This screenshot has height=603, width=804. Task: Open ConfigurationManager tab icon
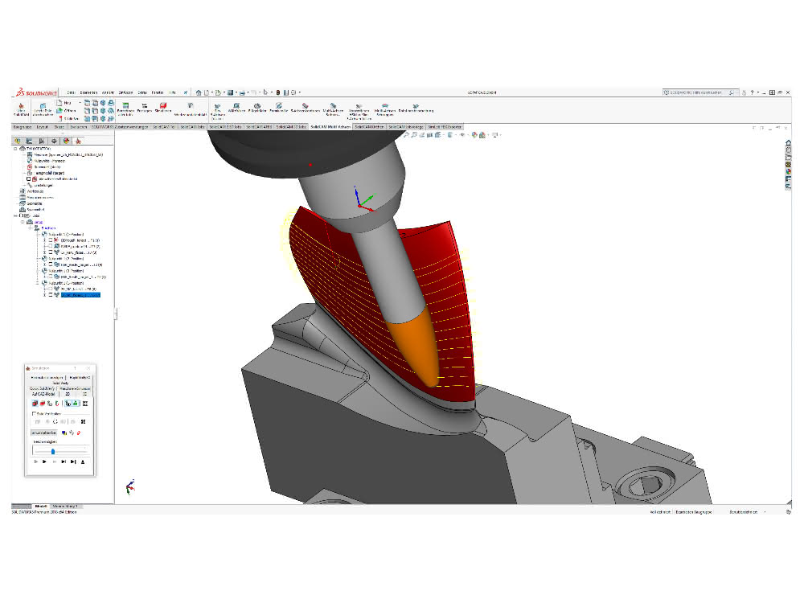(x=42, y=141)
